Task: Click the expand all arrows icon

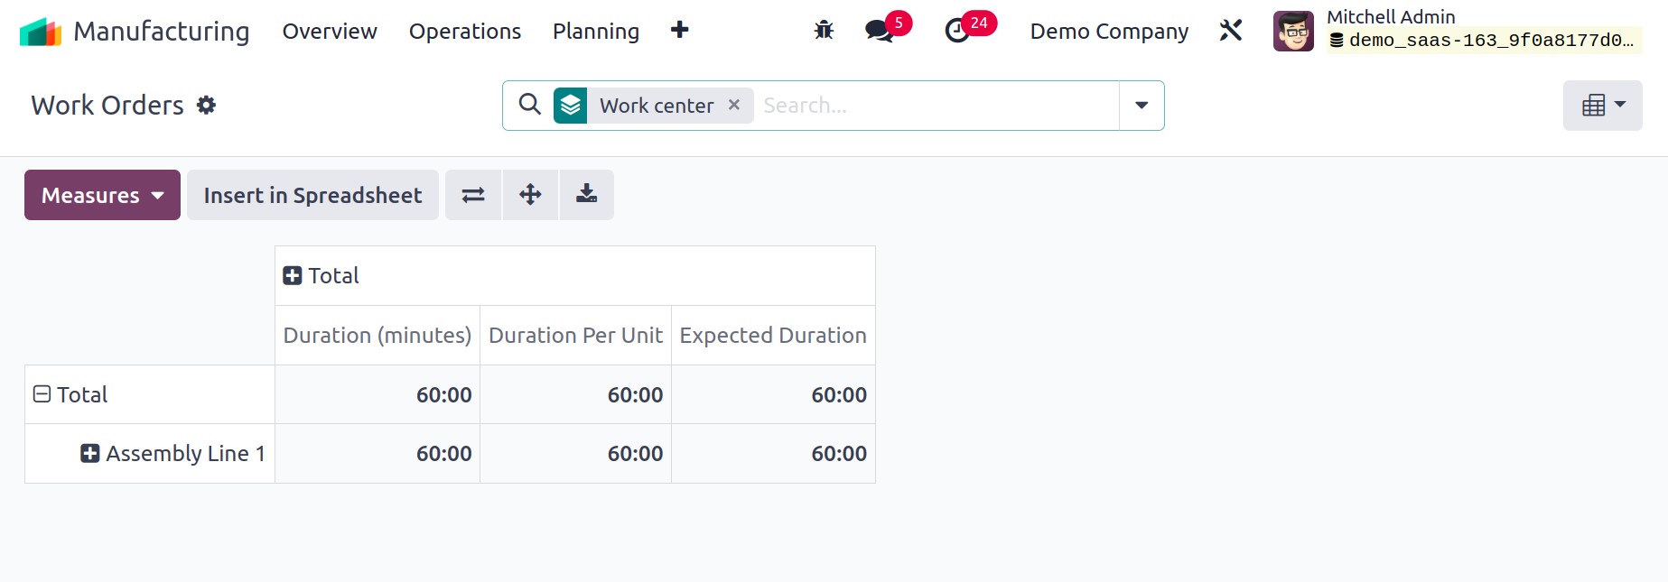Action: pyautogui.click(x=530, y=195)
